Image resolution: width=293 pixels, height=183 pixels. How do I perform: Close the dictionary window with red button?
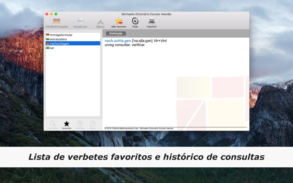click(47, 14)
